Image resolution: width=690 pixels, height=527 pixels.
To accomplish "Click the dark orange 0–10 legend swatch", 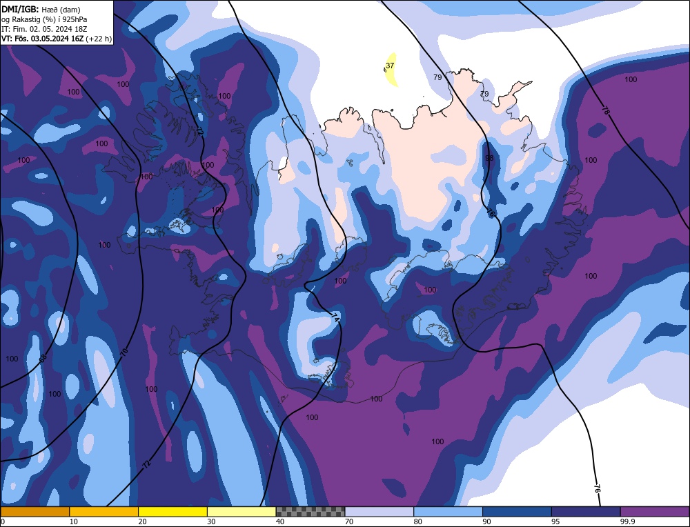I will [34, 512].
